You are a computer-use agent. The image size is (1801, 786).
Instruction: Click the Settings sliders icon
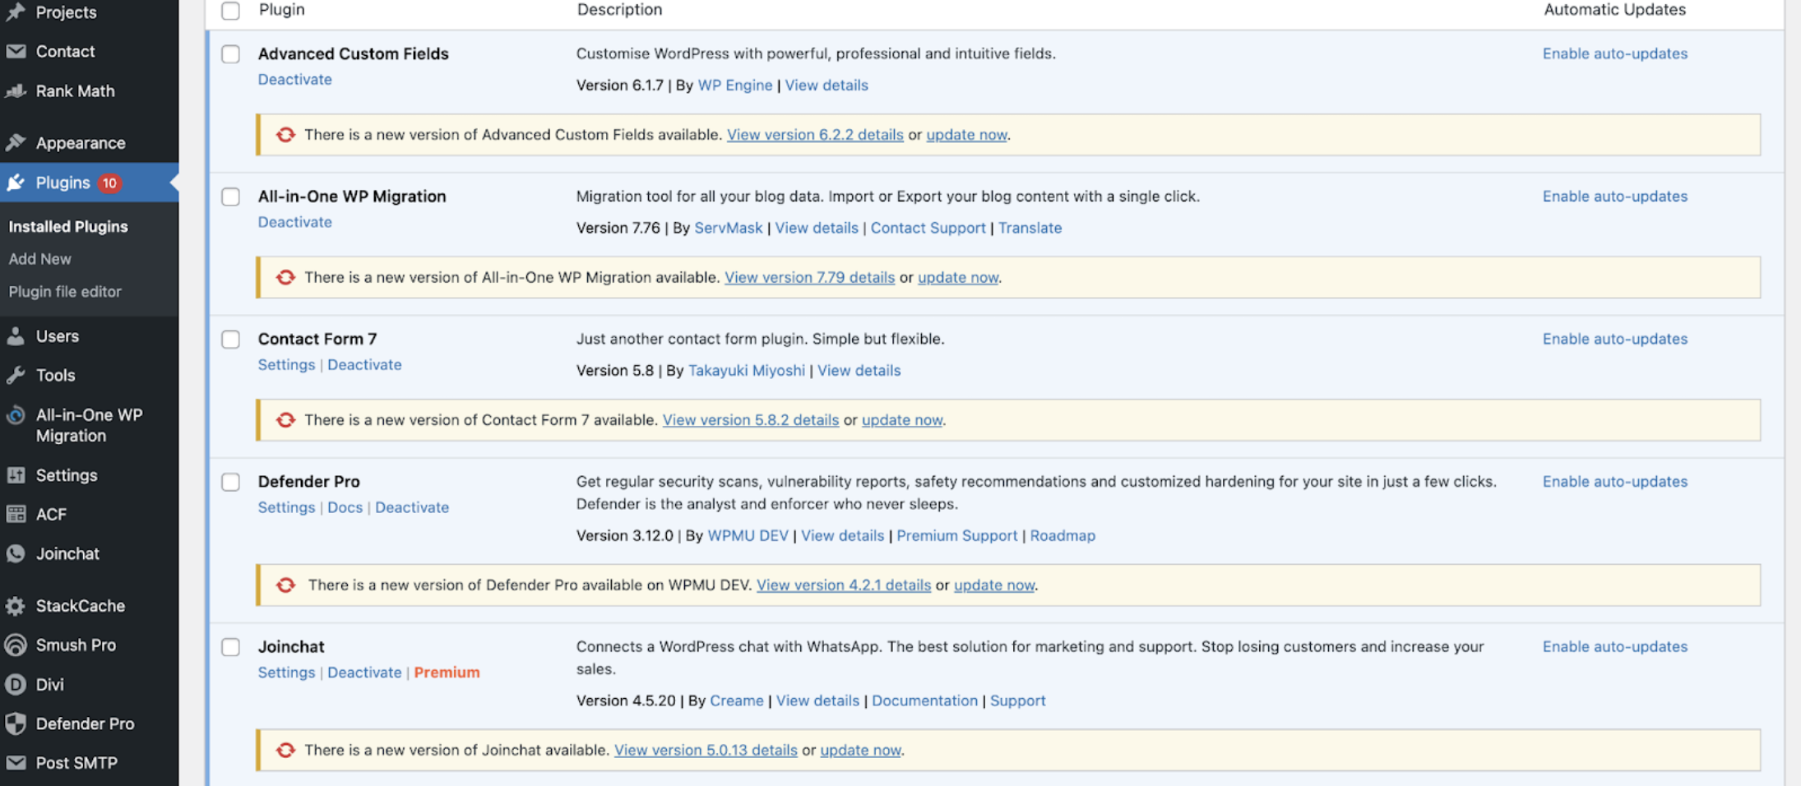[x=16, y=474]
